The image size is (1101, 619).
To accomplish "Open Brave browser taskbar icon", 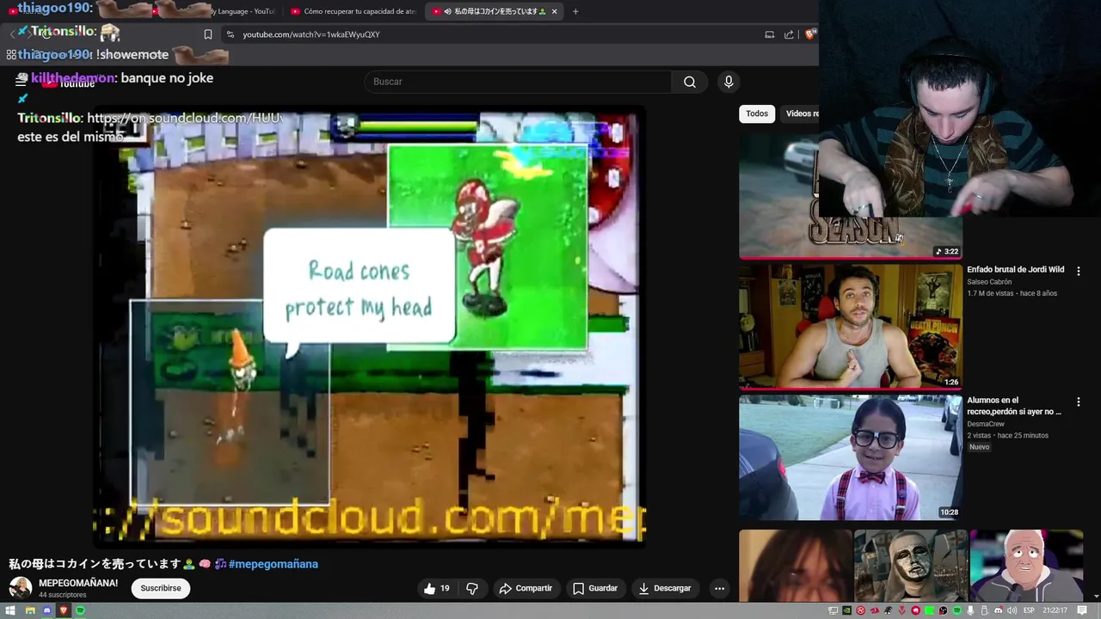I will [x=64, y=610].
